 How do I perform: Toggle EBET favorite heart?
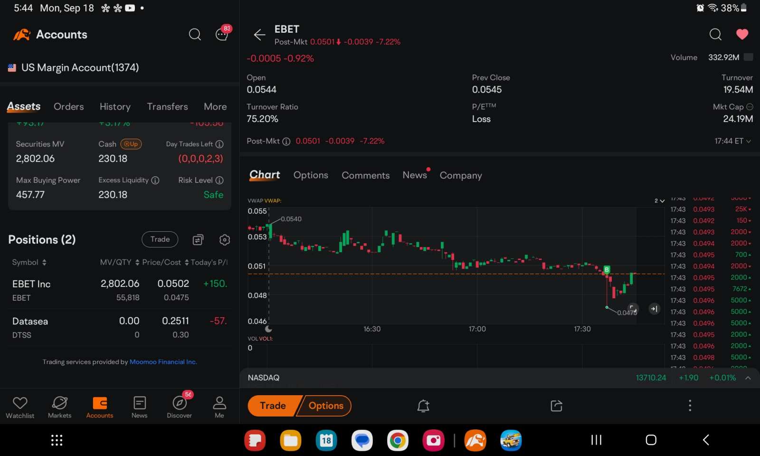pyautogui.click(x=742, y=34)
